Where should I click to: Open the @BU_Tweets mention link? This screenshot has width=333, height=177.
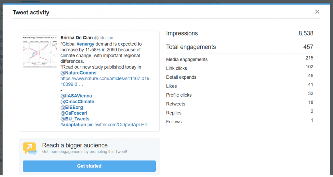click(x=75, y=119)
